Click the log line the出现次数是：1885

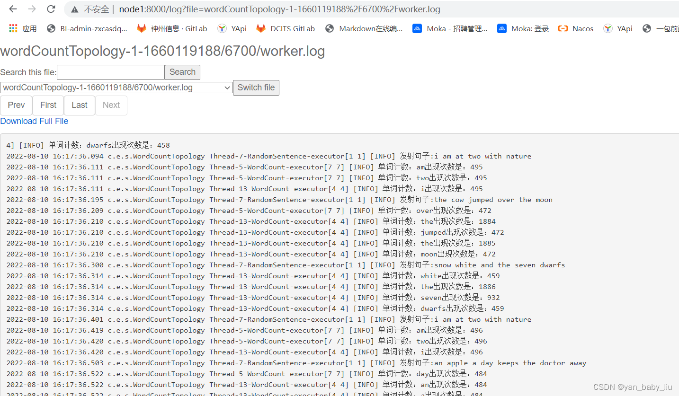coord(251,243)
